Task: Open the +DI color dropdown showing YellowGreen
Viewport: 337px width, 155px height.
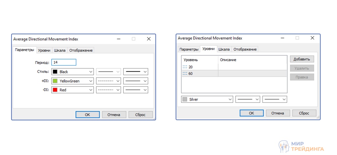Action: (72, 81)
